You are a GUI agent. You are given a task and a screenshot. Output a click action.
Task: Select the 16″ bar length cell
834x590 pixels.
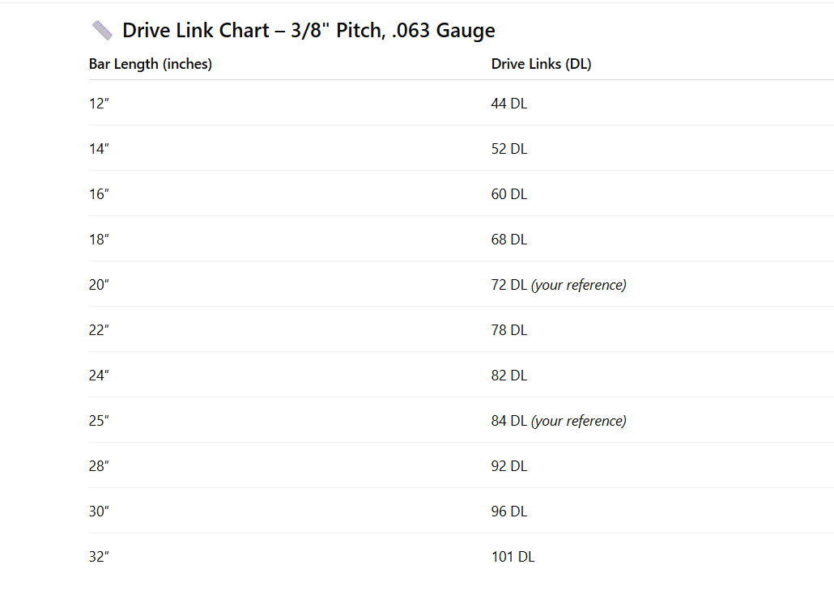[x=99, y=194]
